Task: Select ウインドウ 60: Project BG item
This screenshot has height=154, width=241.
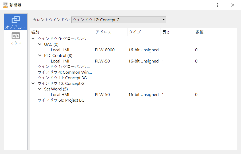Action: click(x=61, y=100)
